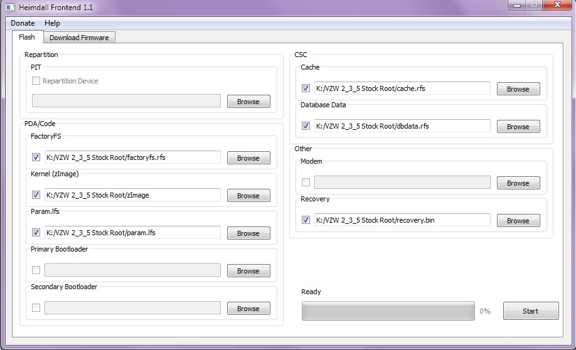Browse for a PIT file

(248, 102)
